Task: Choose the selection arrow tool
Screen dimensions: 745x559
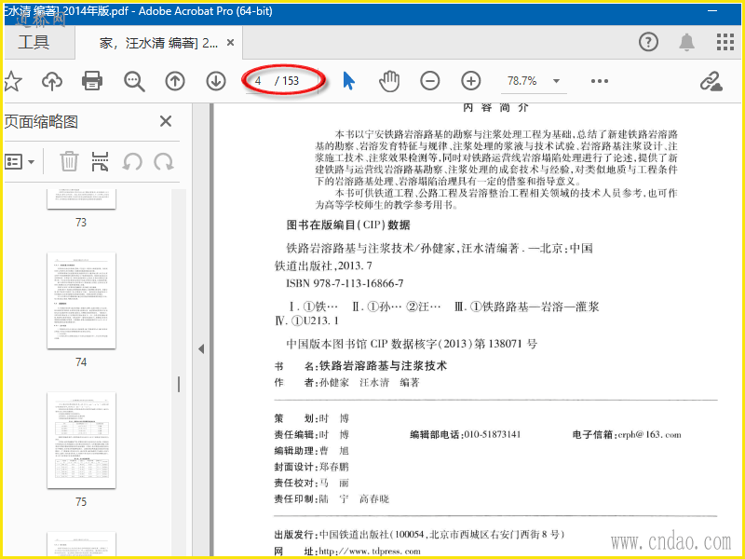Action: [x=348, y=81]
